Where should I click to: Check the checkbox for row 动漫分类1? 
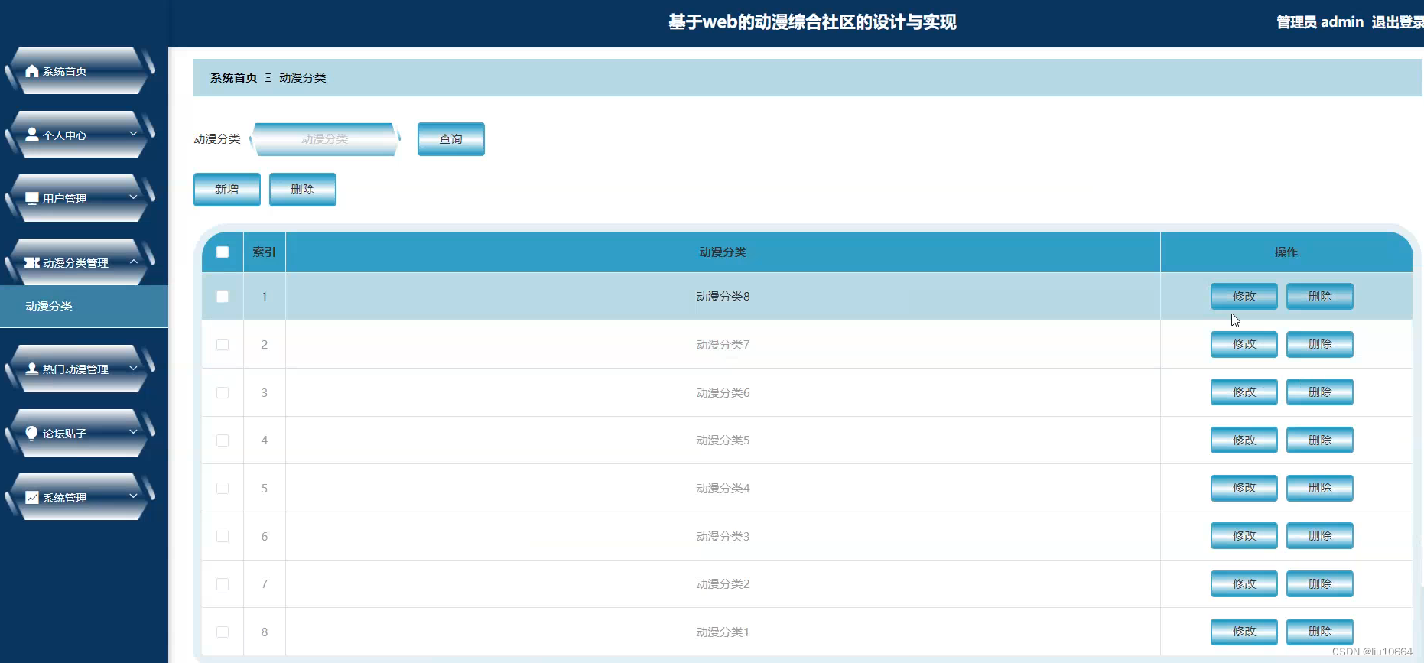coord(223,632)
